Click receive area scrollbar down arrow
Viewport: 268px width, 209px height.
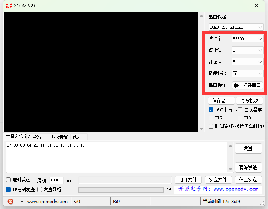pyautogui.click(x=201, y=129)
